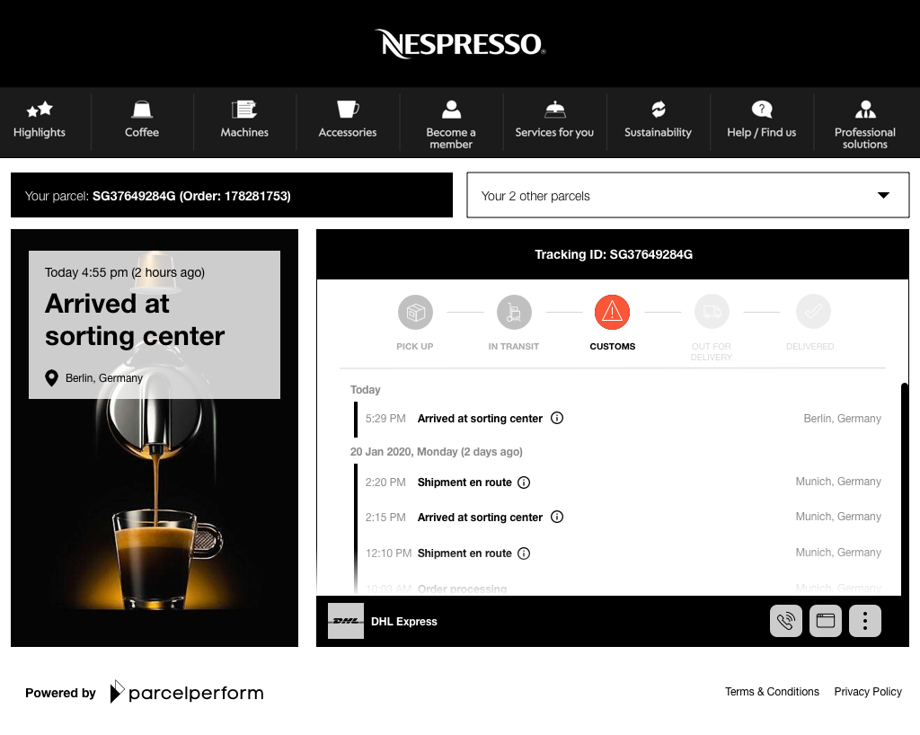The width and height of the screenshot is (920, 735).
Task: Click Tracking ID: SG37649284G header text
Action: pyautogui.click(x=613, y=254)
